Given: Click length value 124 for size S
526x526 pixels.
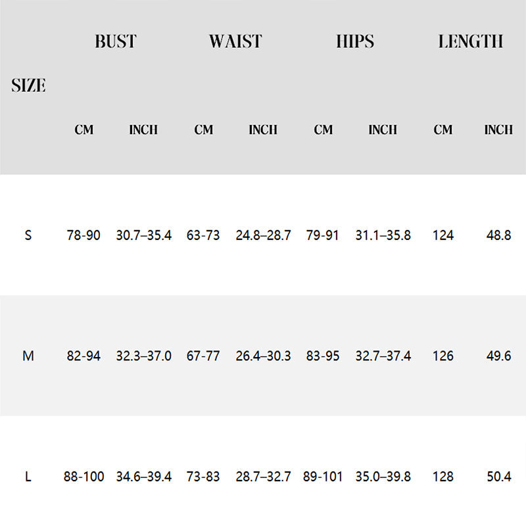Looking at the screenshot, I should coord(443,235).
